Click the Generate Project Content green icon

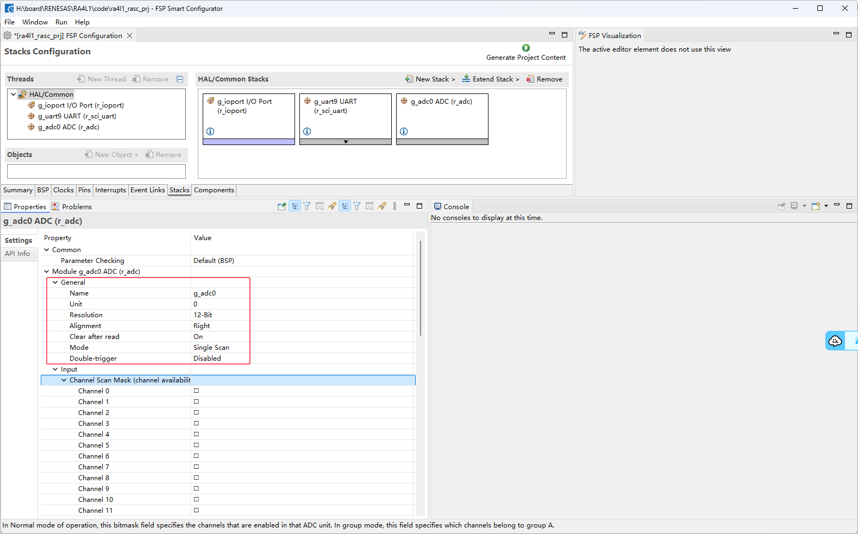coord(525,48)
